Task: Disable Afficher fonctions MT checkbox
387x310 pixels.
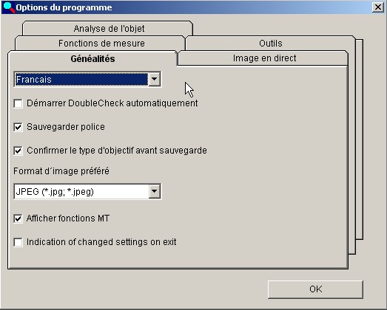Action: pos(18,218)
